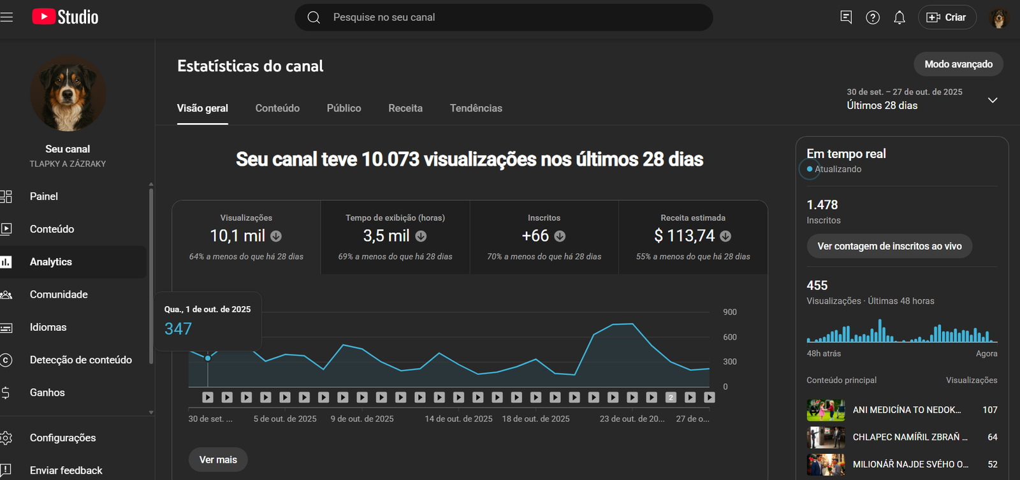Click the Ver mais button
This screenshot has width=1020, height=480.
pyautogui.click(x=218, y=460)
